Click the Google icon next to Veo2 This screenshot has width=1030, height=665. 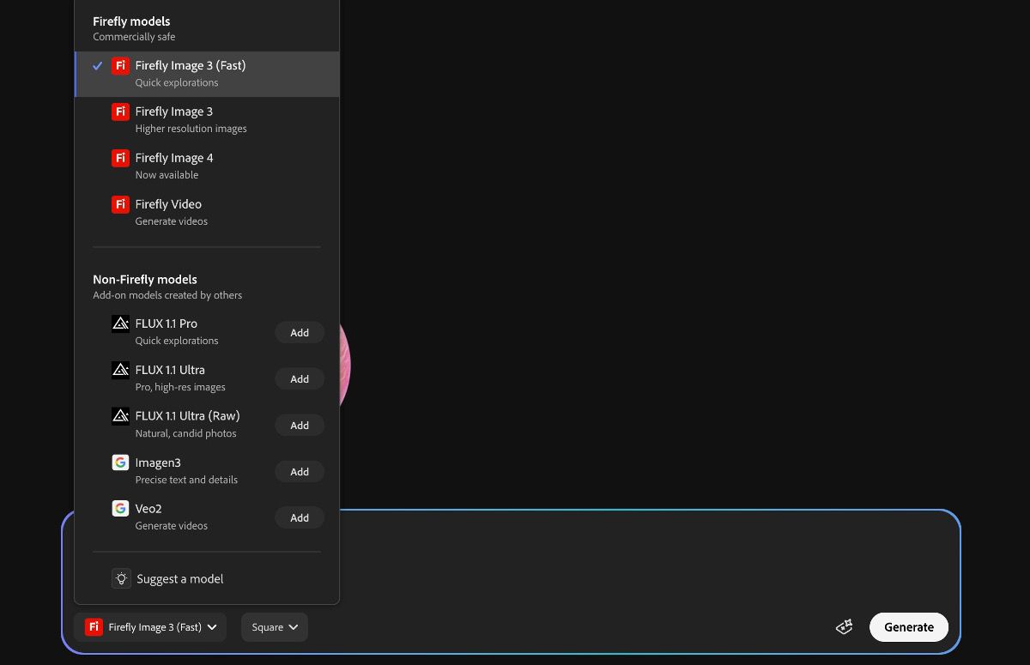(x=120, y=509)
